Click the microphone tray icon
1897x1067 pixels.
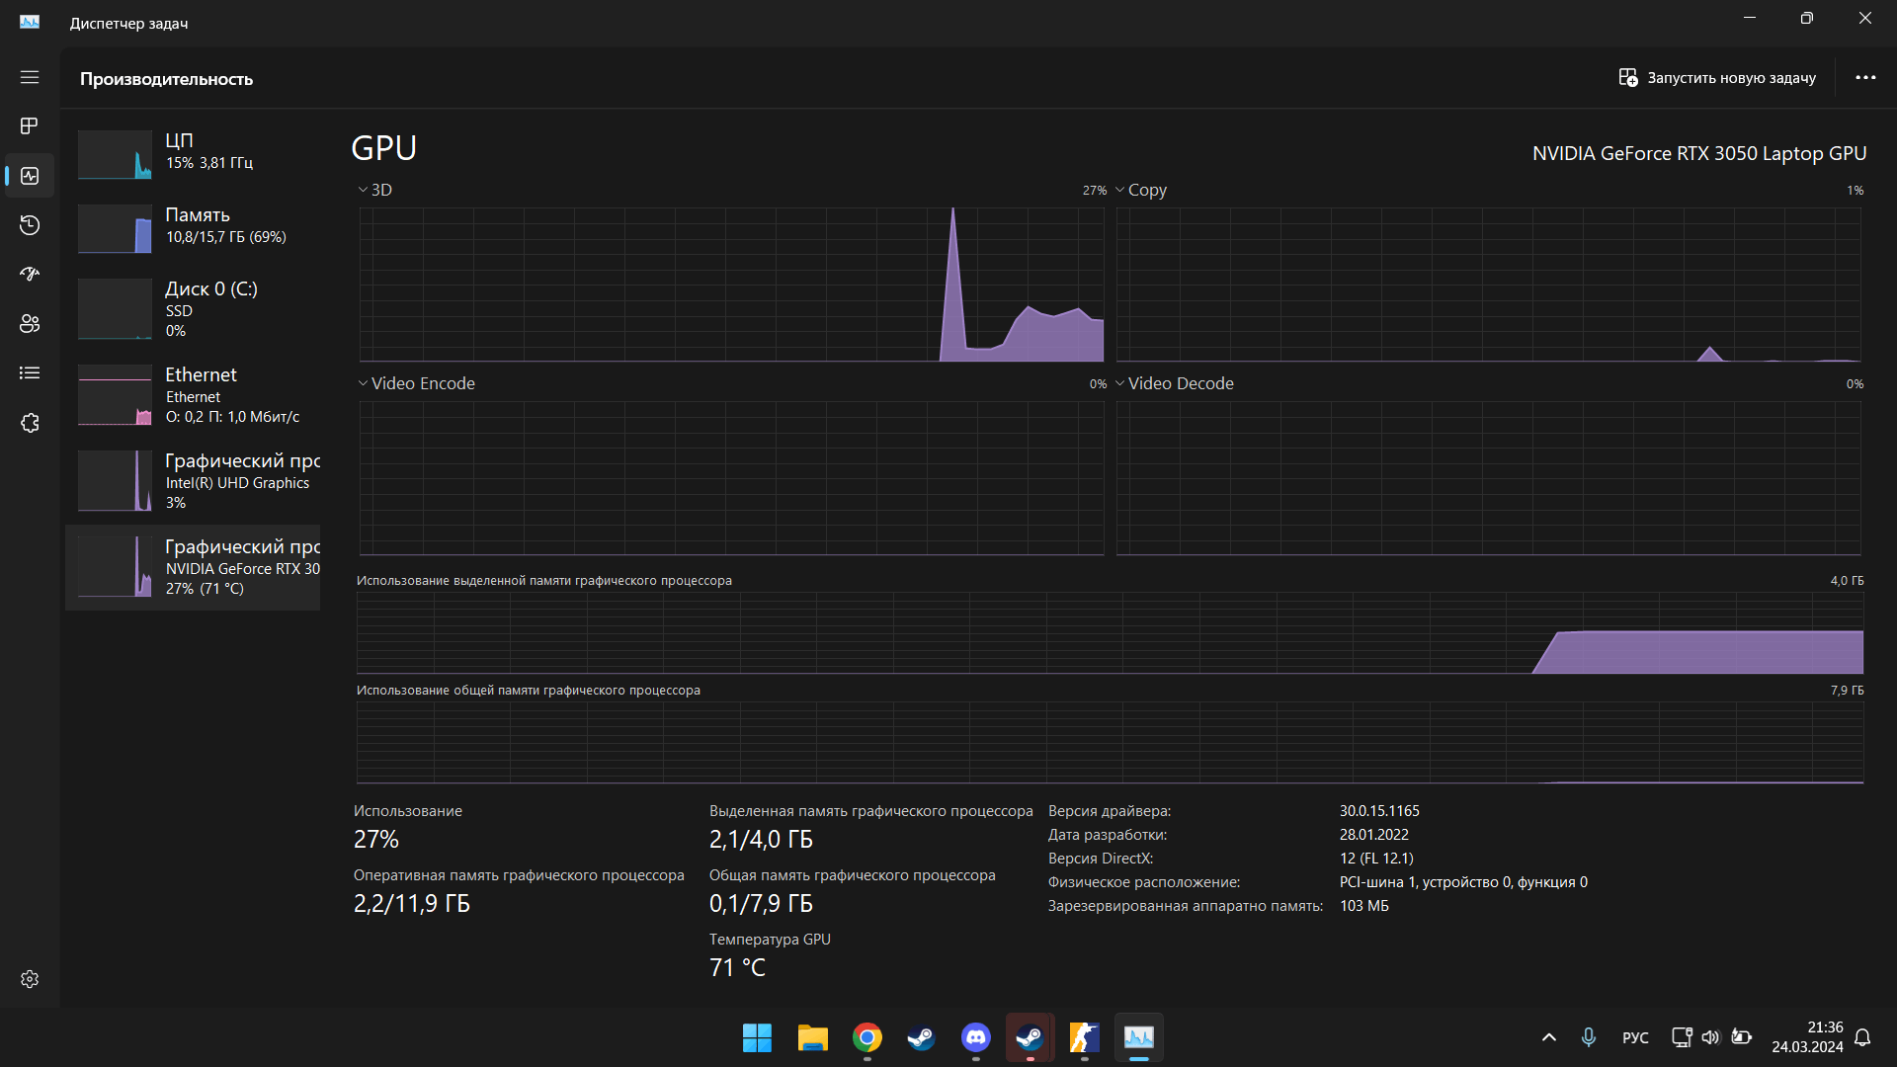coord(1589,1037)
